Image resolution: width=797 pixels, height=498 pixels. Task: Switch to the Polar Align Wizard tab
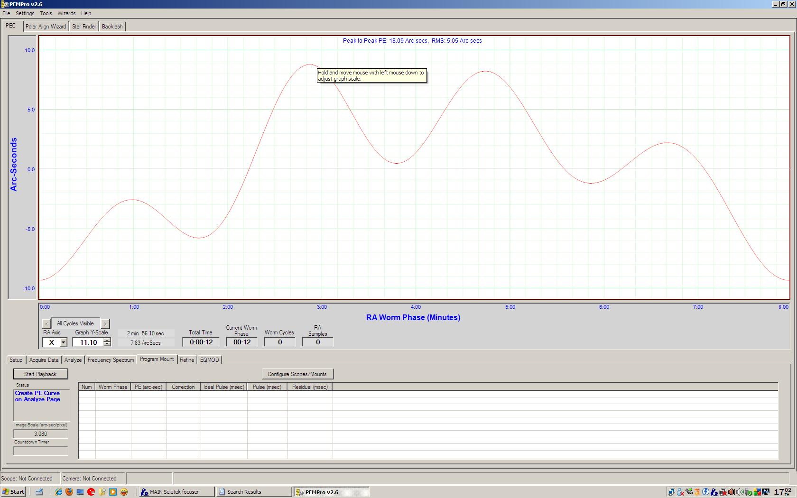[46, 27]
